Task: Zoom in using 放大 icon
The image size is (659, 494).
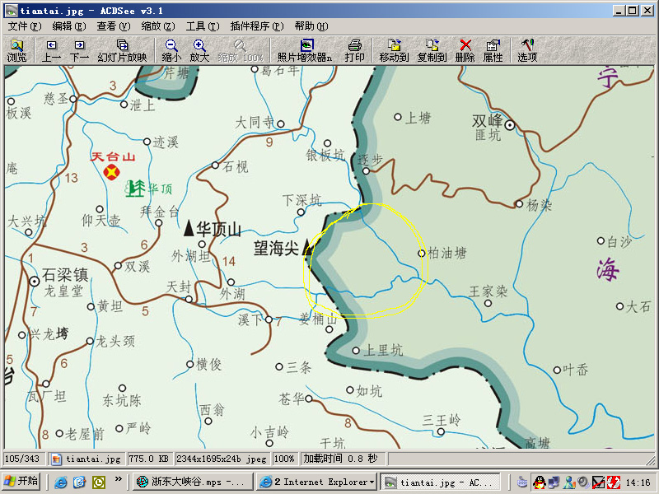Action: (x=200, y=50)
